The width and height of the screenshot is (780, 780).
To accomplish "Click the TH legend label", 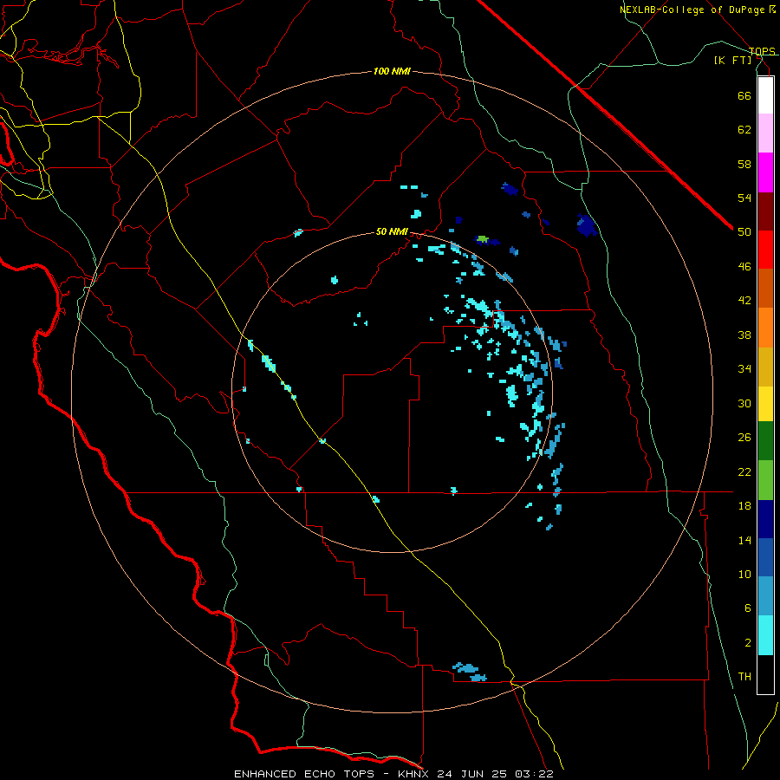I will (744, 677).
